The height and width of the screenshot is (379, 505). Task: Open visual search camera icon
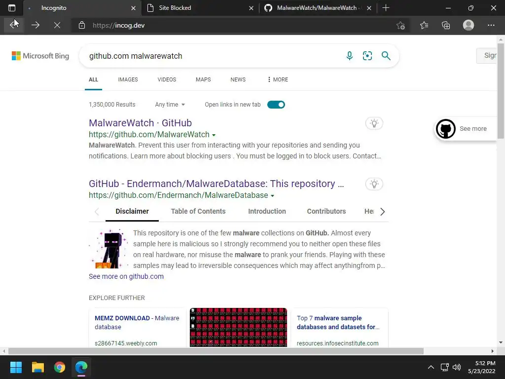(367, 56)
